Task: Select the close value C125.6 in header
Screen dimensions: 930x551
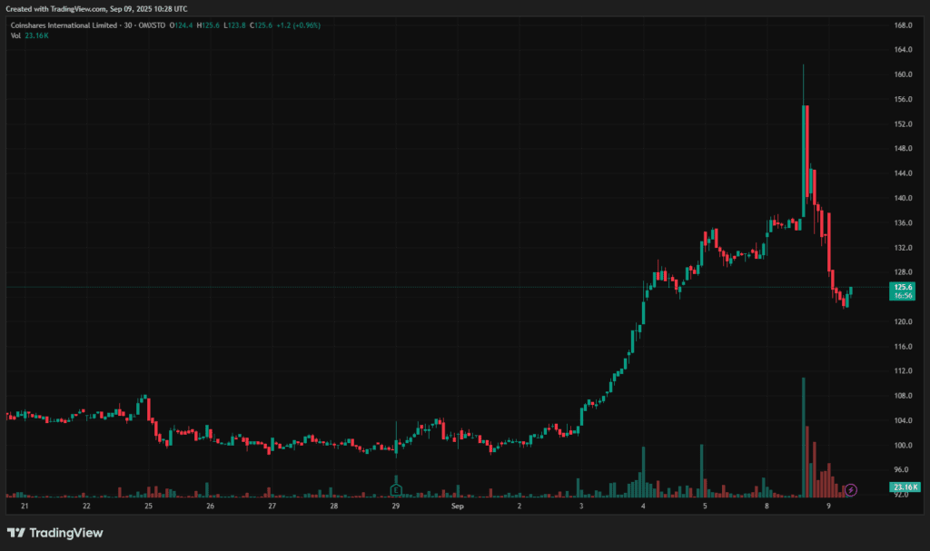Action: click(x=261, y=25)
